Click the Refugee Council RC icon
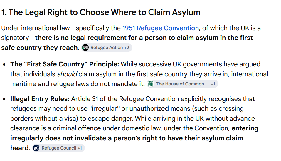 pos(36,148)
